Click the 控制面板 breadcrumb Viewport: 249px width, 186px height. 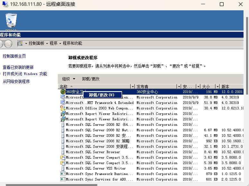tap(36, 43)
